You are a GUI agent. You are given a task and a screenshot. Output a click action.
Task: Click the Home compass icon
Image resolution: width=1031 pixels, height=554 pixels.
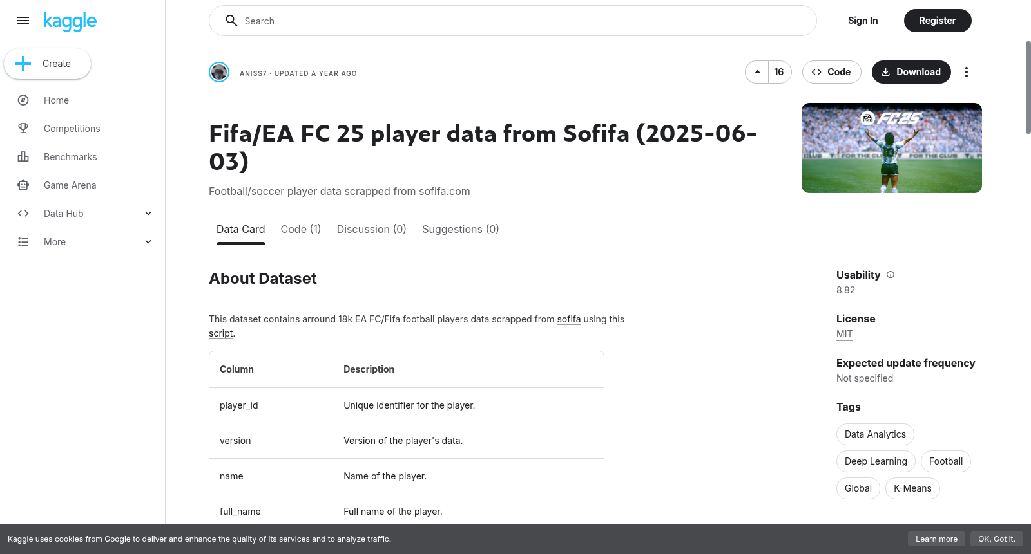(23, 100)
